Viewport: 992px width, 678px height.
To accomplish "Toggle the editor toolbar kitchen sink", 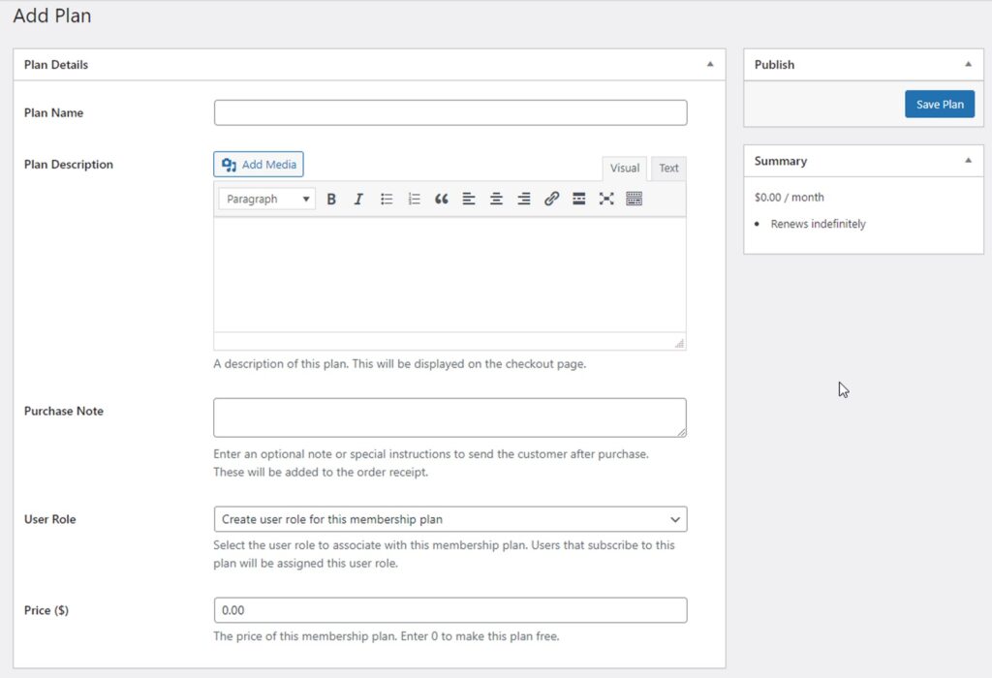I will tap(634, 200).
